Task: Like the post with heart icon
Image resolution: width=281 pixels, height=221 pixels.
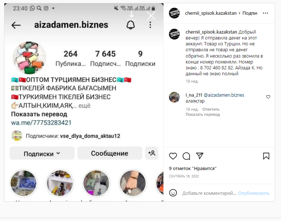Action: click(173, 156)
